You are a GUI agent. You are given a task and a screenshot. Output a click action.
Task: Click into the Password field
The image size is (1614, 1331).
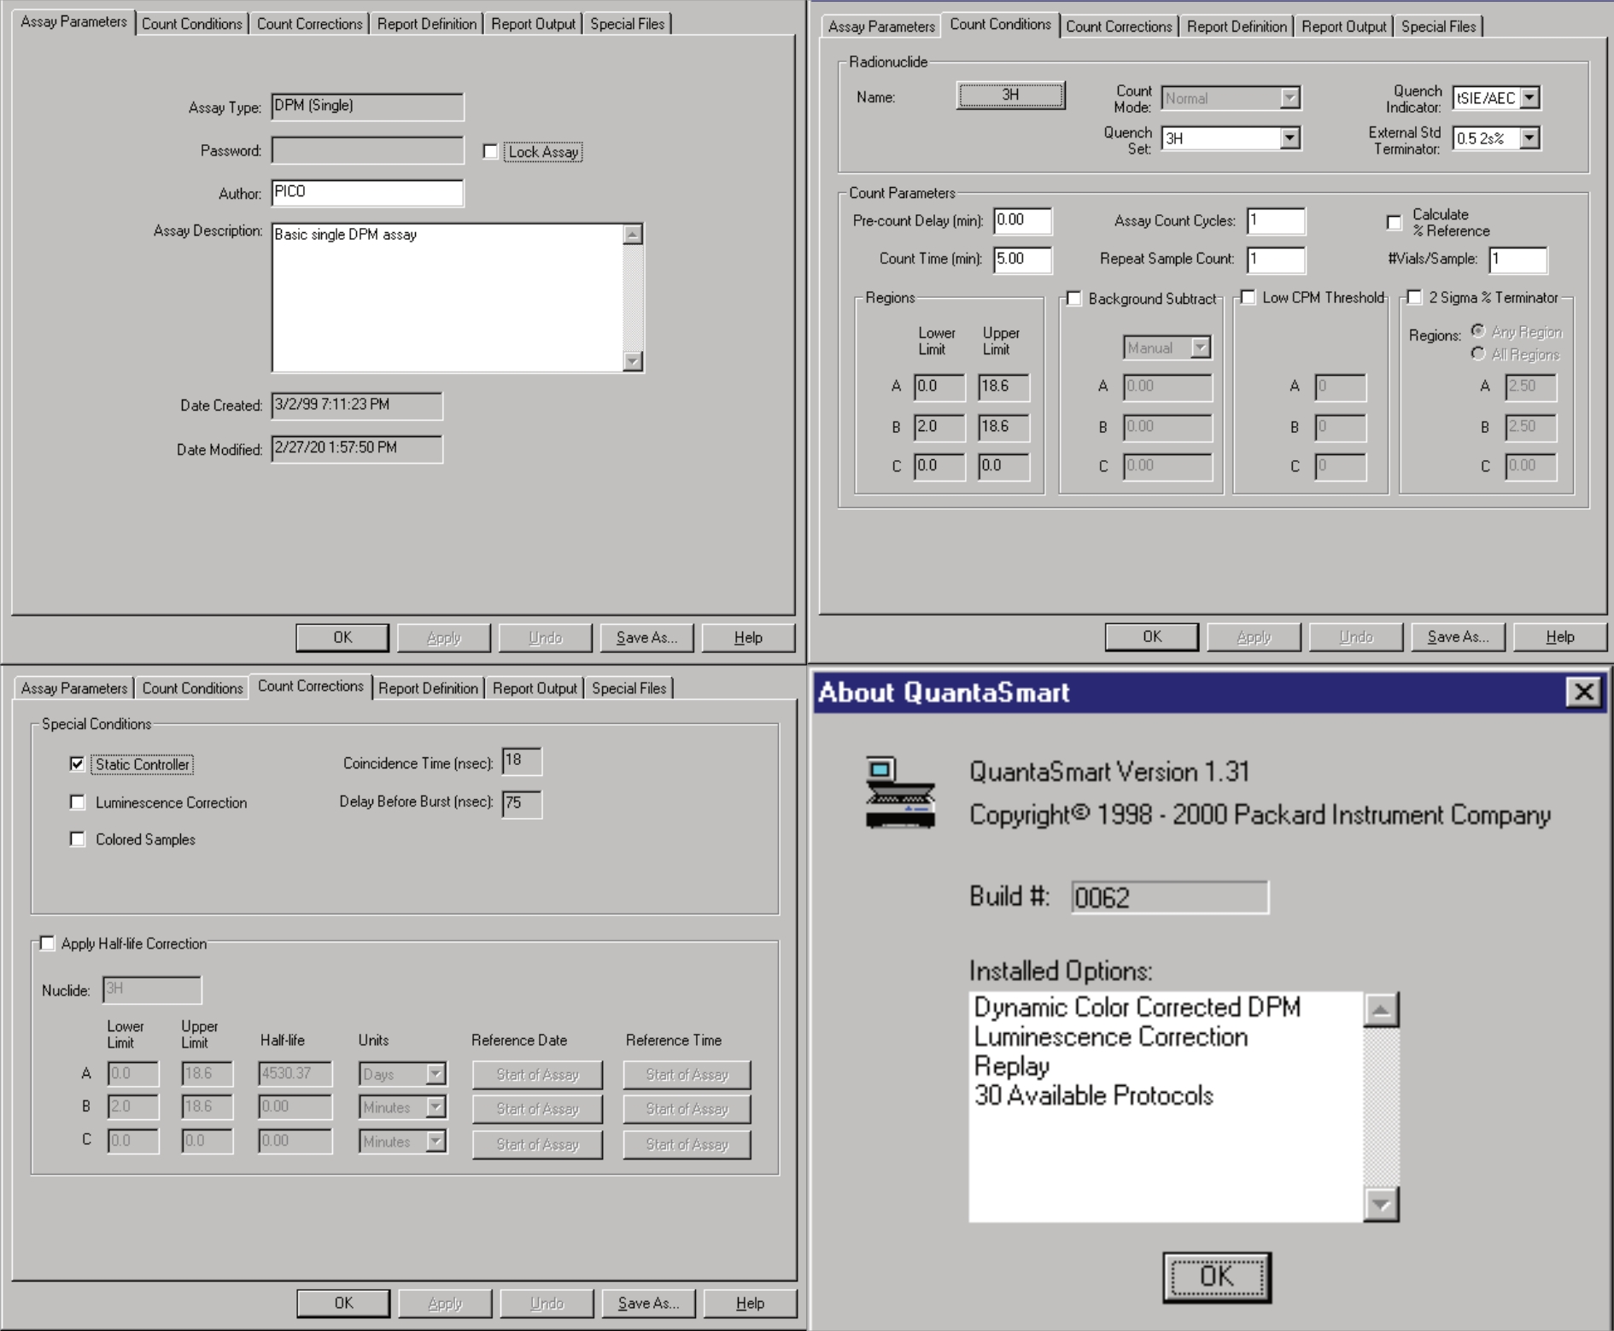(367, 150)
